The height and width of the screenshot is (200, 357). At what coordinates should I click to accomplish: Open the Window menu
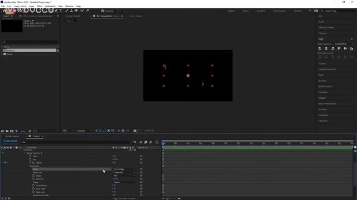69,6
